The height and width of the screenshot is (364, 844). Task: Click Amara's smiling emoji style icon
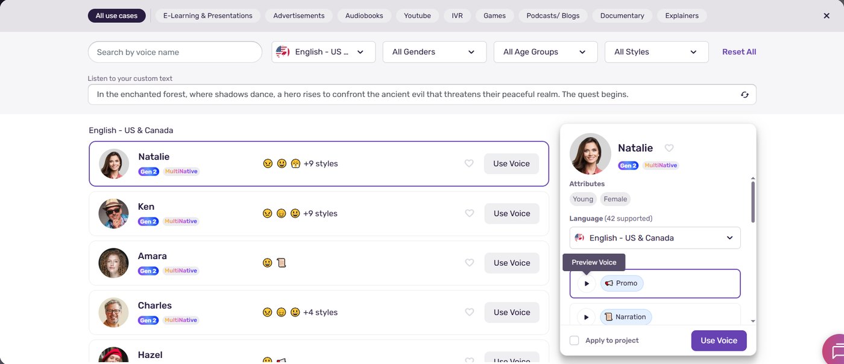click(268, 263)
